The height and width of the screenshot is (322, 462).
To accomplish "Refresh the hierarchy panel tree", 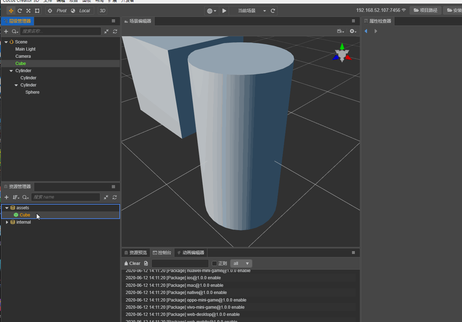I will point(115,32).
